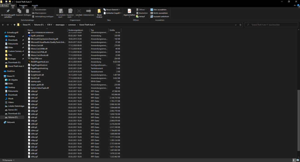
Task: Click the Umbenennen icon
Action: (x=88, y=12)
